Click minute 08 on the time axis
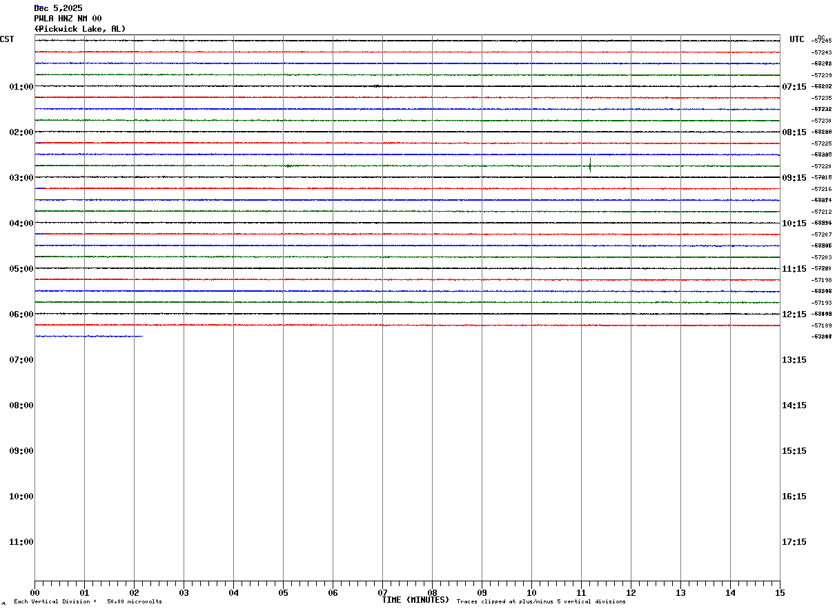 tap(432, 593)
